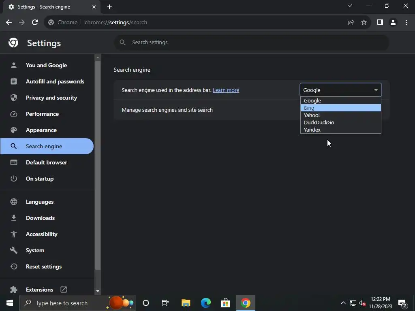Image resolution: width=415 pixels, height=311 pixels.
Task: Launch File Explorer from the taskbar
Action: pos(186,303)
